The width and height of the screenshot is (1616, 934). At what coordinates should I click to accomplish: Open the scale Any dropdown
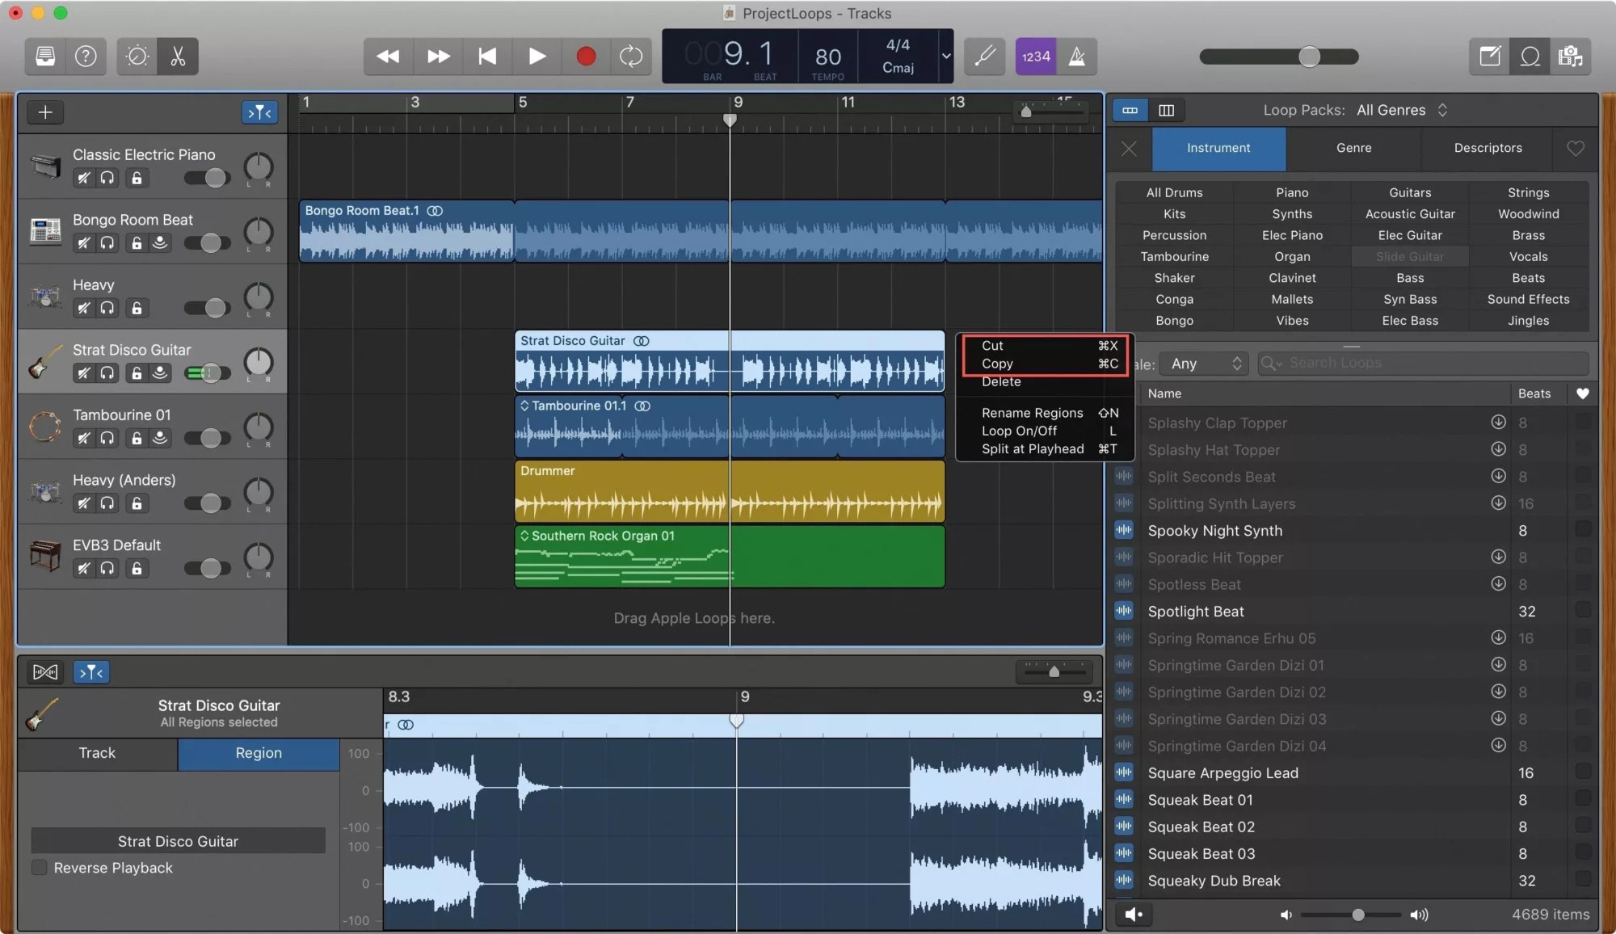pyautogui.click(x=1205, y=363)
